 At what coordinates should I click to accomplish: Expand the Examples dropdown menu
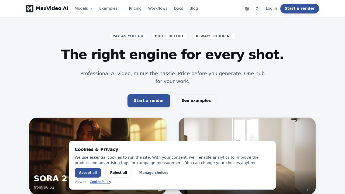pos(111,9)
